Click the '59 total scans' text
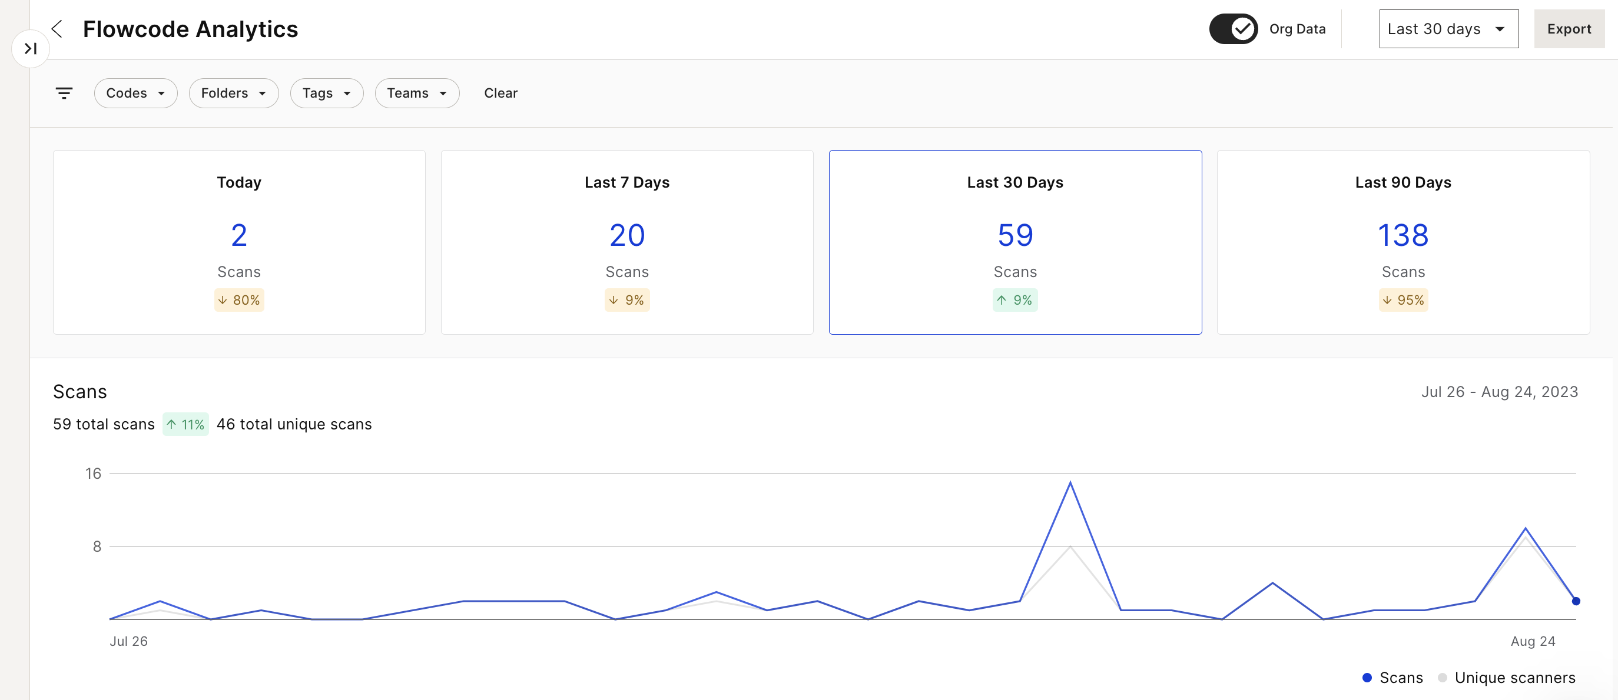 click(x=104, y=425)
